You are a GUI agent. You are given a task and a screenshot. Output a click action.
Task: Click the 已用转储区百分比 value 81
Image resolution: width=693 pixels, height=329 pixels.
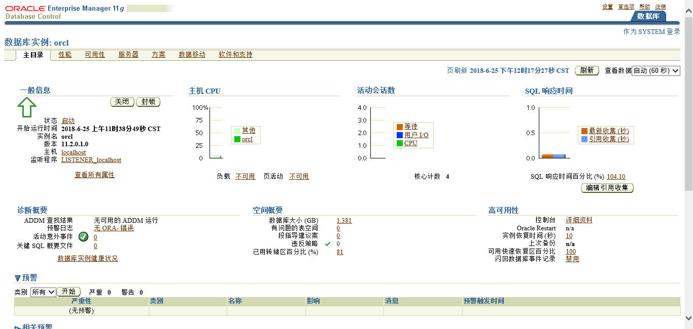tap(340, 252)
